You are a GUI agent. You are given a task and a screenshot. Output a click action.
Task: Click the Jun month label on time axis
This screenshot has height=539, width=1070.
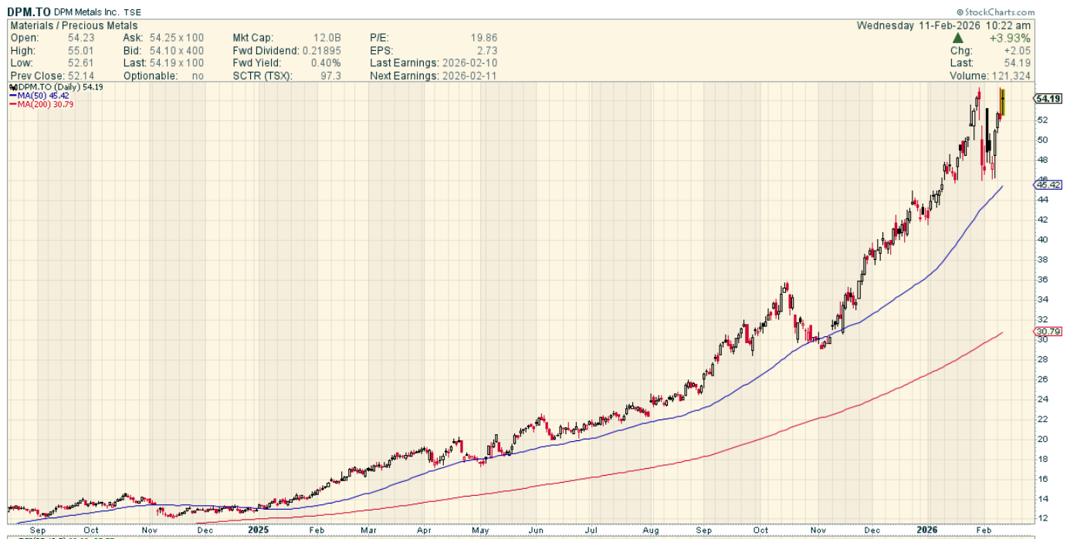pos(537,531)
